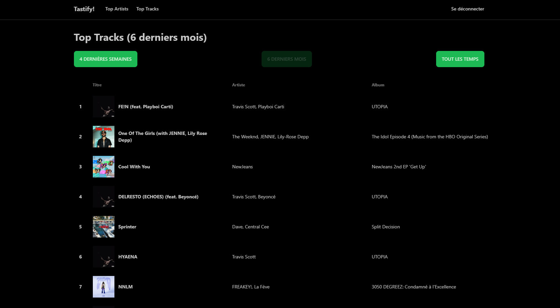Image resolution: width=560 pixels, height=308 pixels.
Task: Click DELRESTO (ECHOES) album cover thumbnail
Action: 104,197
